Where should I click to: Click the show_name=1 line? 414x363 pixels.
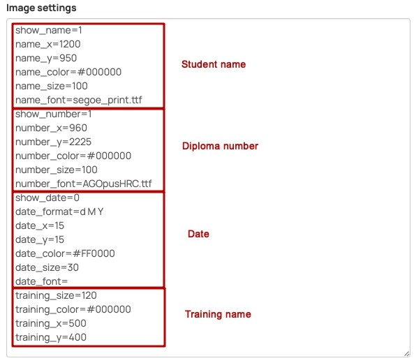49,30
